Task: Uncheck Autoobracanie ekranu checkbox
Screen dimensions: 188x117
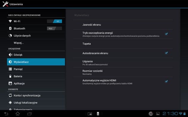Action: pos(166,53)
